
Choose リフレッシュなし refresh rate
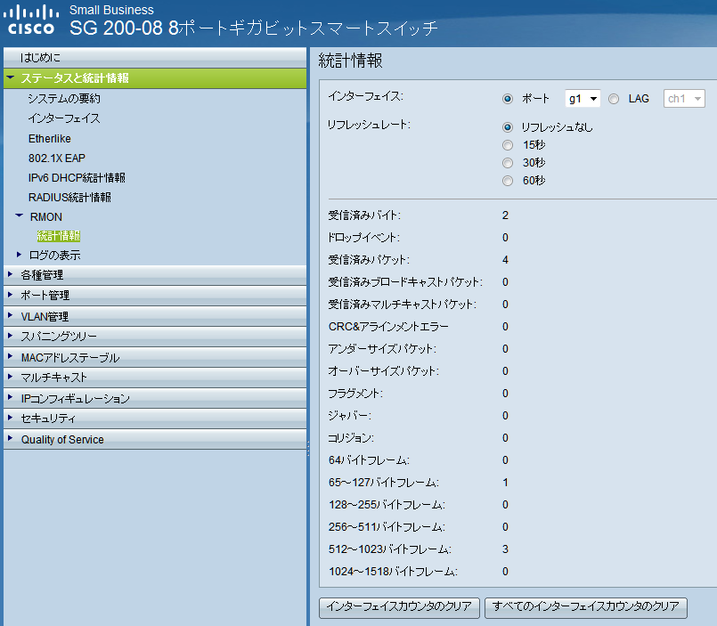coord(507,127)
